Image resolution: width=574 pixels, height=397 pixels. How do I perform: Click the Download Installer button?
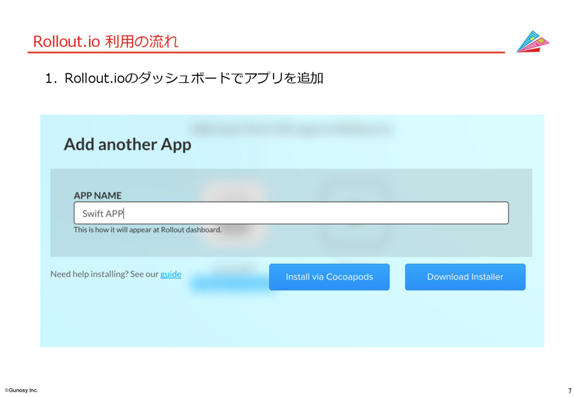point(465,277)
